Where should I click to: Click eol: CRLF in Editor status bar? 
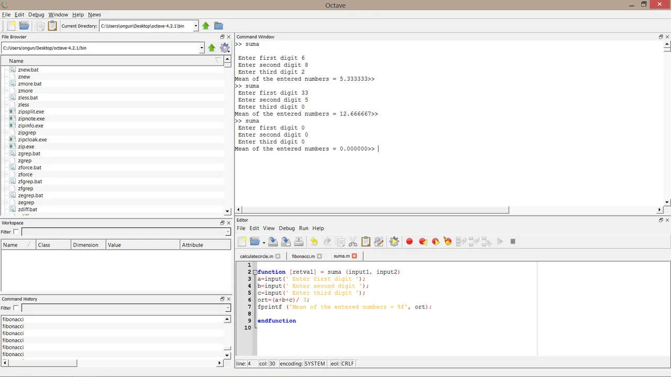[342, 363]
